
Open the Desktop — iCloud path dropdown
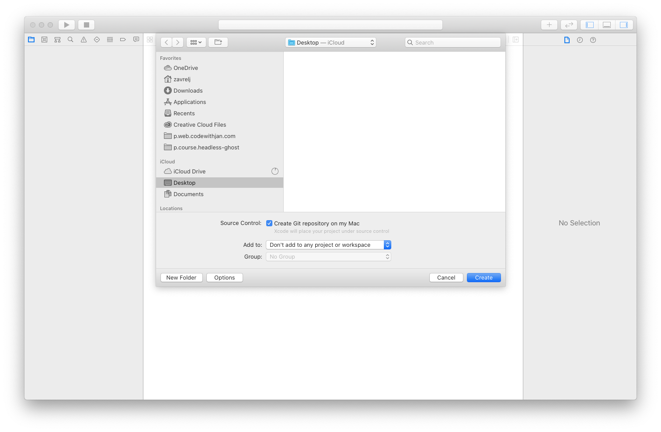coord(330,42)
